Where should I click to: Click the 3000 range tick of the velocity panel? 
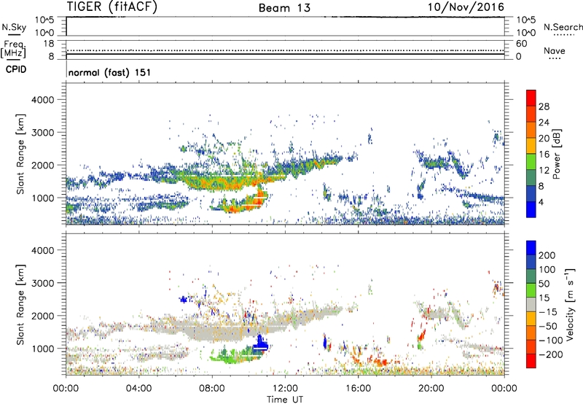point(43,283)
